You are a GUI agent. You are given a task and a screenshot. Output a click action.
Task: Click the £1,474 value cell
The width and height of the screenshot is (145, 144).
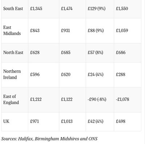(x=67, y=9)
